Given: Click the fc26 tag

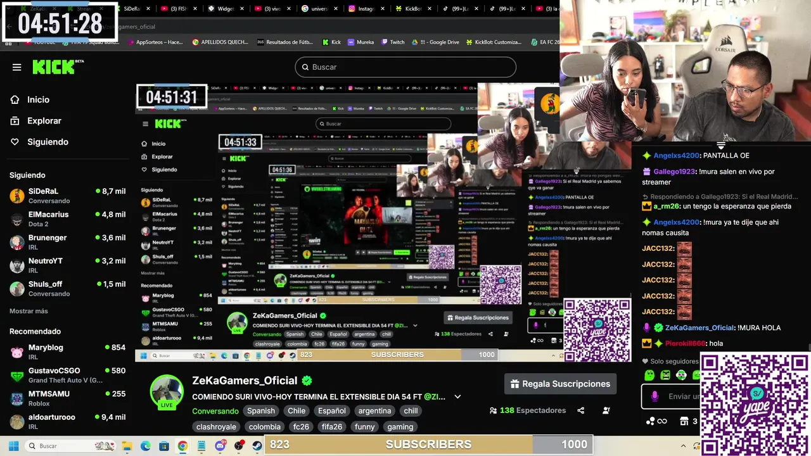Looking at the screenshot, I should click(301, 427).
